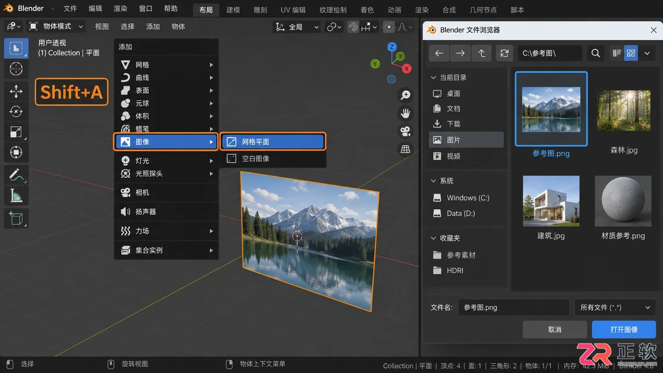Refresh the file list
The image size is (663, 373).
point(504,53)
